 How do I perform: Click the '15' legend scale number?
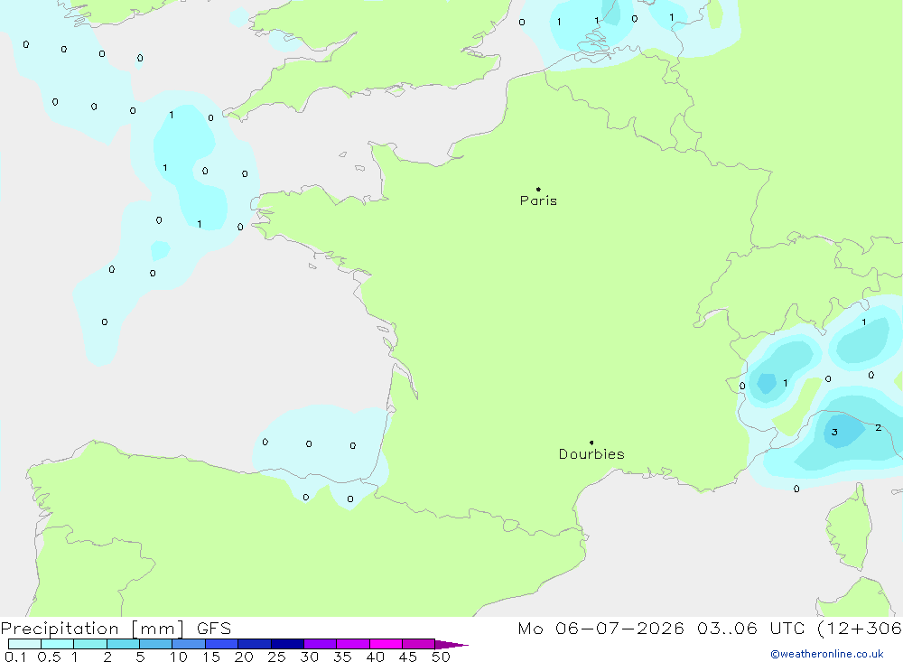click(211, 657)
